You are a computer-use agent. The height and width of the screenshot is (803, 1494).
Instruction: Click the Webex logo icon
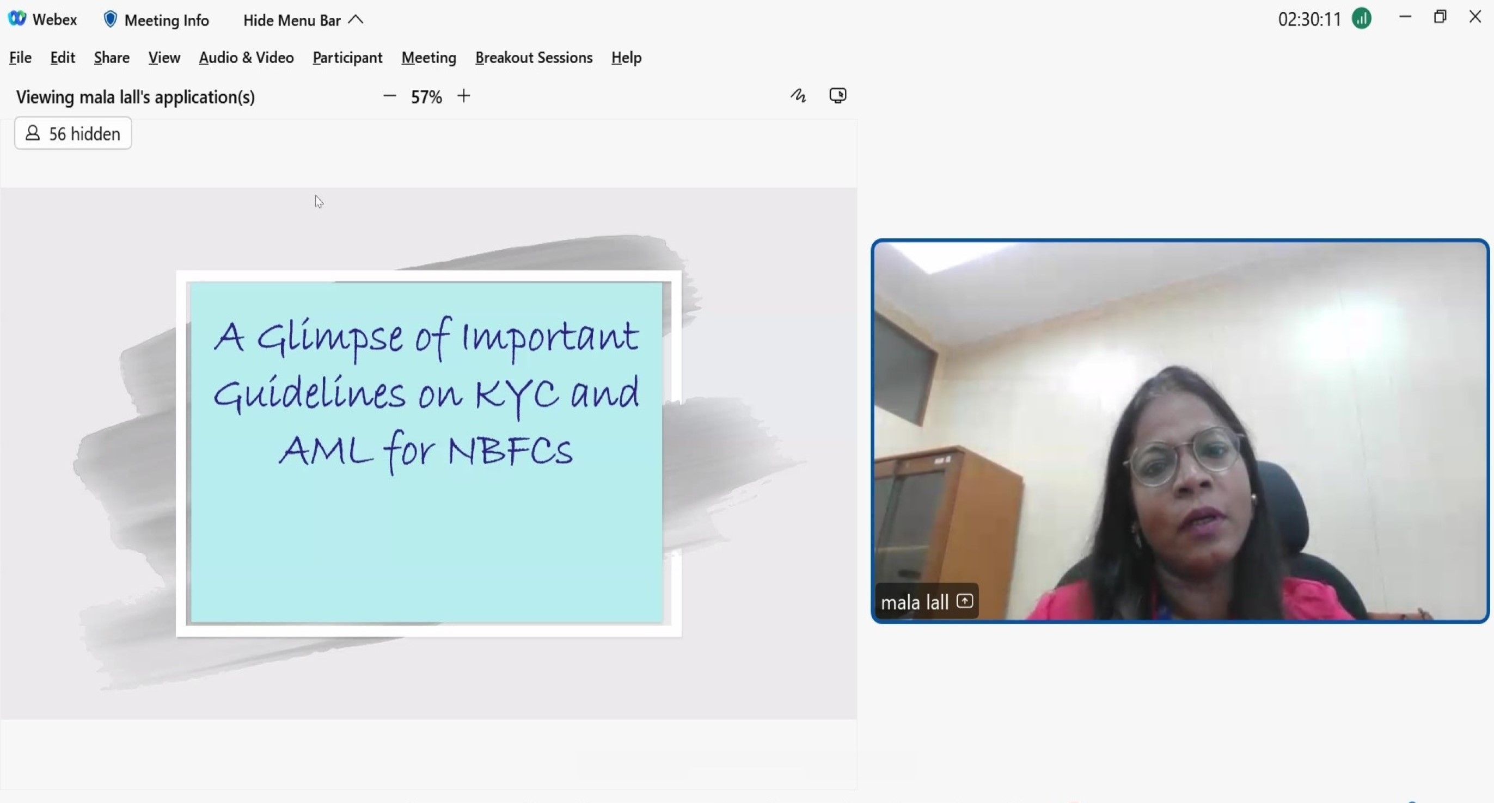coord(17,18)
